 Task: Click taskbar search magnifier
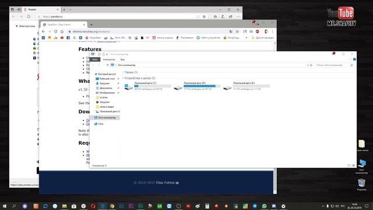14,206
